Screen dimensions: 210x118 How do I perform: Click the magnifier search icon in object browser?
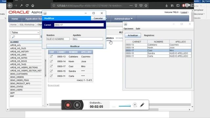13,36
